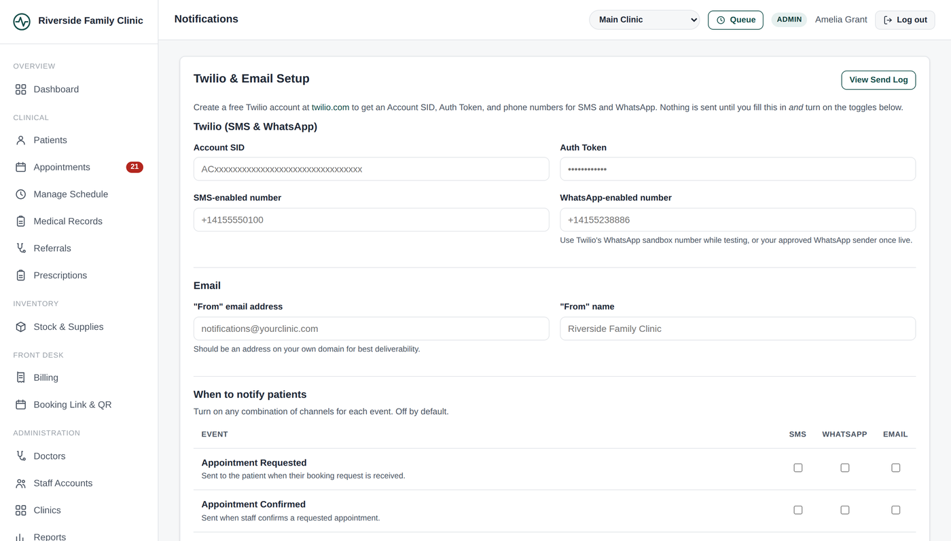Navigate to Manage Schedule
The width and height of the screenshot is (951, 541).
pyautogui.click(x=79, y=194)
